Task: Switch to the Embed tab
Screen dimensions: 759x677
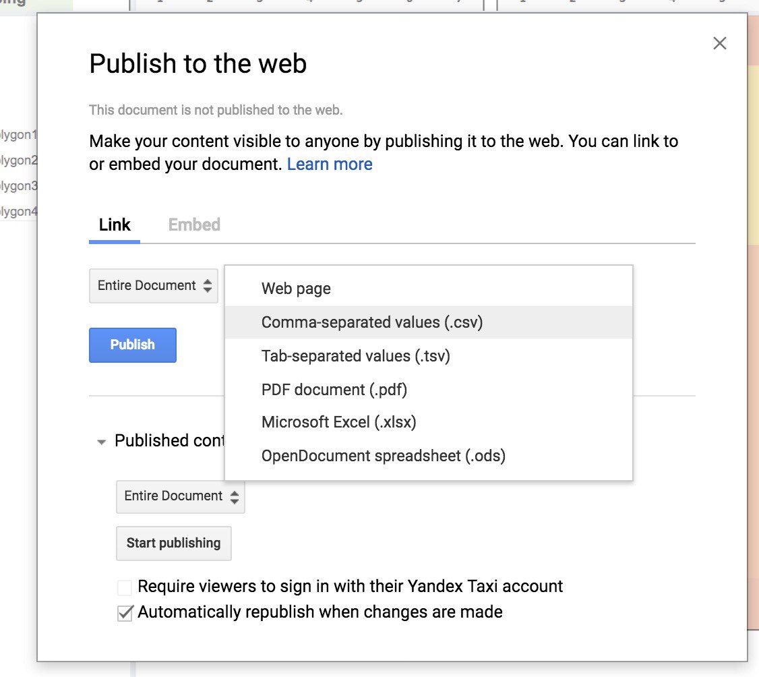Action: point(194,225)
